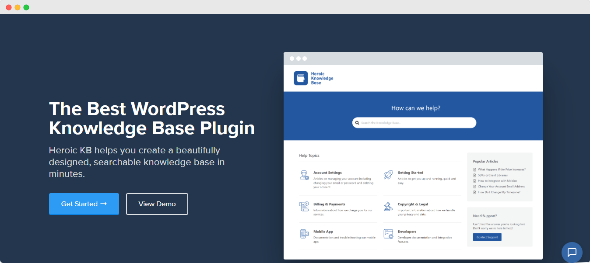The height and width of the screenshot is (263, 590).
Task: Open 'SDKs & Client Libraries' article
Action: click(493, 175)
